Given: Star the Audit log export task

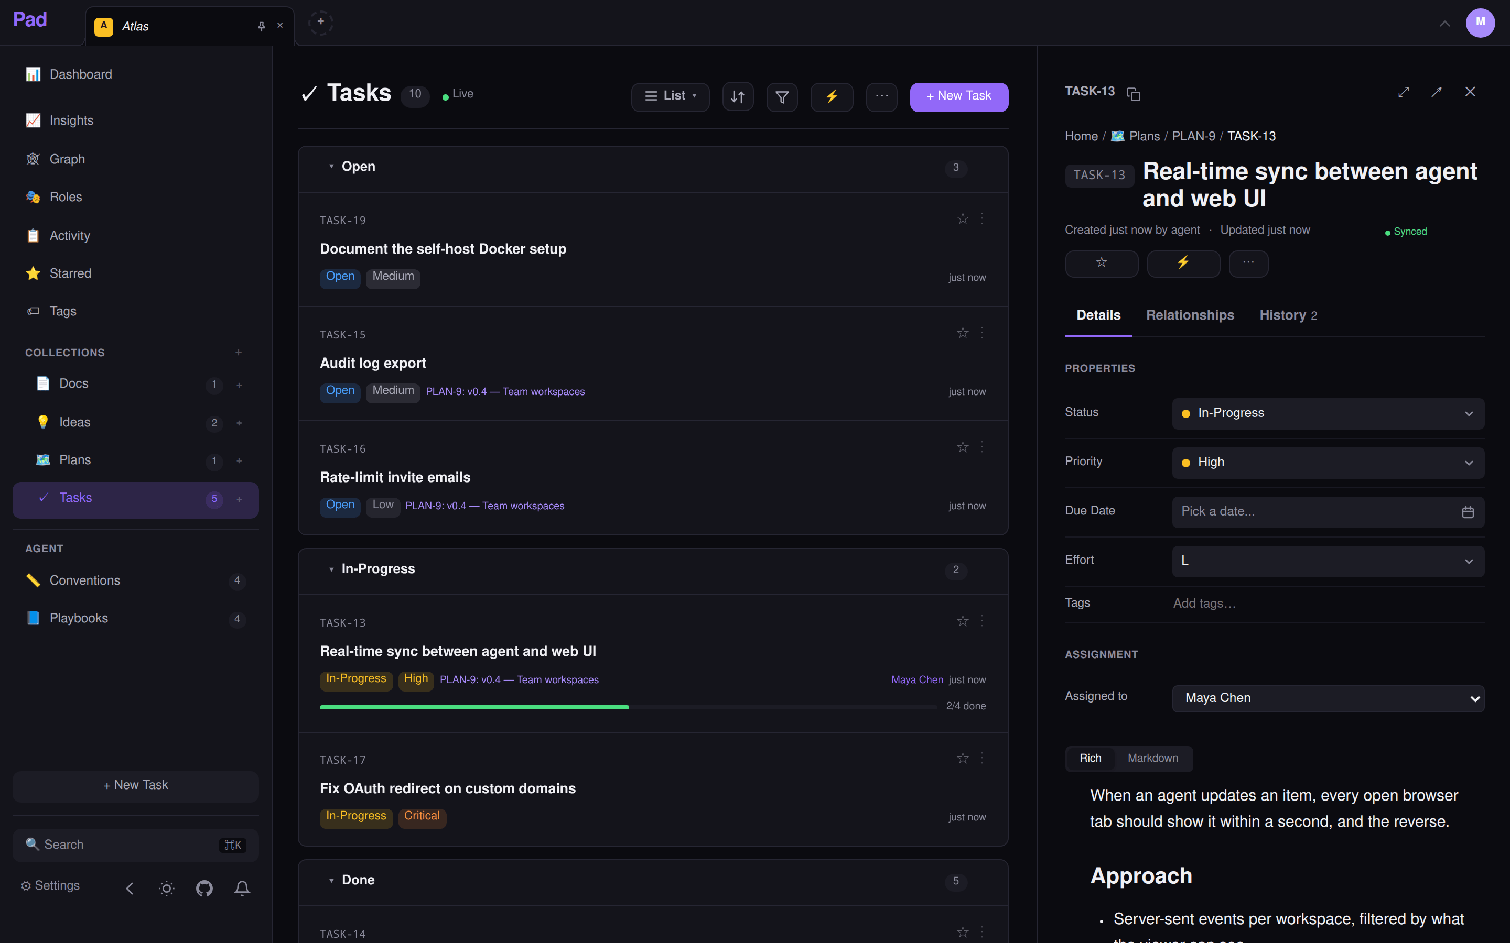Looking at the screenshot, I should point(963,333).
